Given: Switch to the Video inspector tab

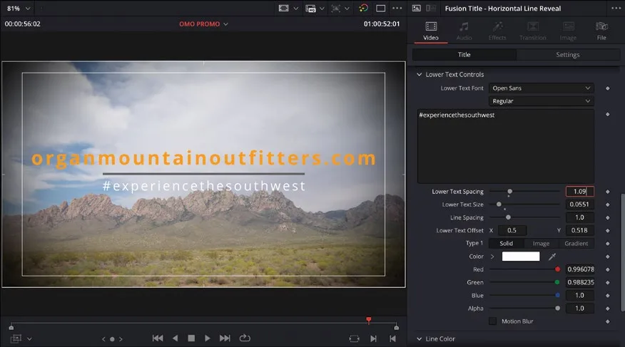Looking at the screenshot, I should (x=431, y=31).
